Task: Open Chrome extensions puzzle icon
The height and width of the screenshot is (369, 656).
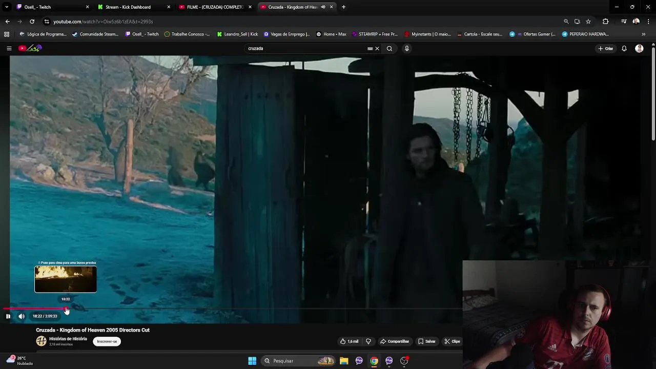Action: 605,22
